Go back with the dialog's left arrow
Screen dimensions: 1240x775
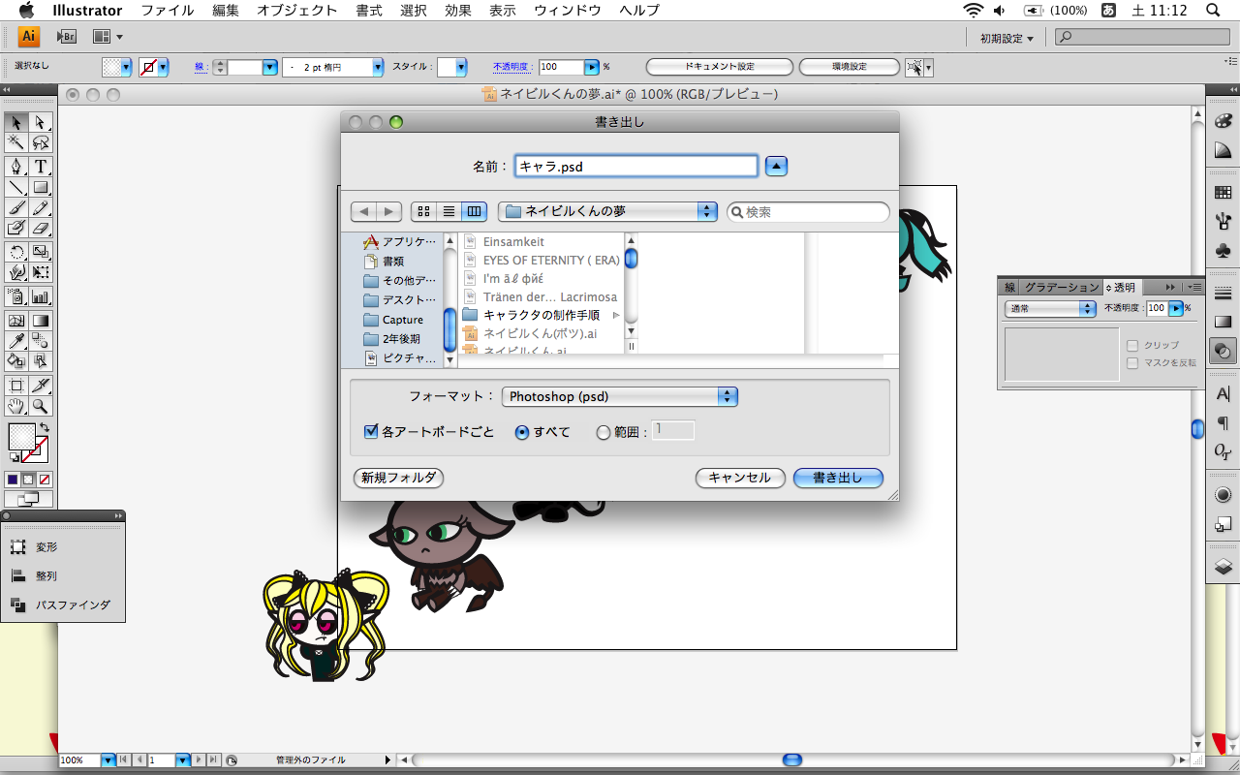click(364, 211)
